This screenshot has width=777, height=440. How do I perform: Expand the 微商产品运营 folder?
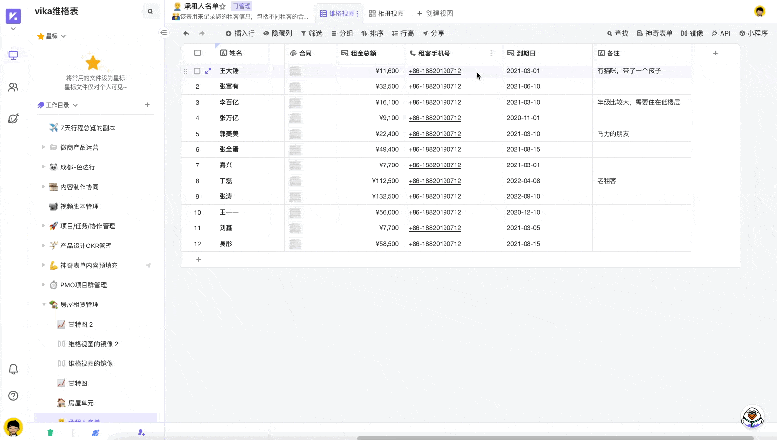coord(44,147)
